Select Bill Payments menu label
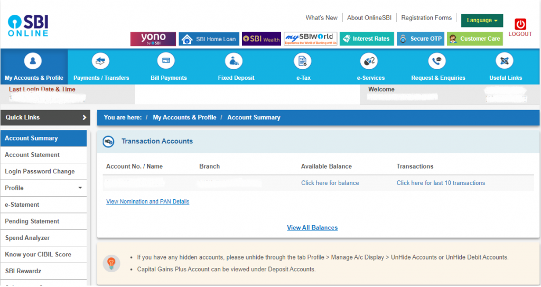Image resolution: width=541 pixels, height=287 pixels. 169,78
